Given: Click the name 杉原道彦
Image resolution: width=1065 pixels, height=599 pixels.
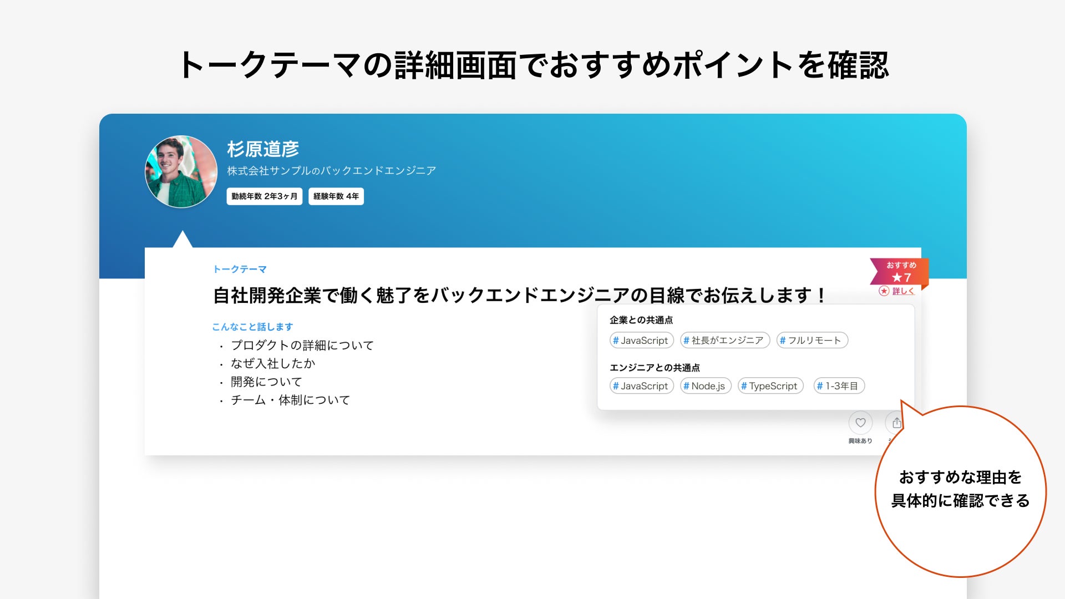Looking at the screenshot, I should click(x=263, y=149).
